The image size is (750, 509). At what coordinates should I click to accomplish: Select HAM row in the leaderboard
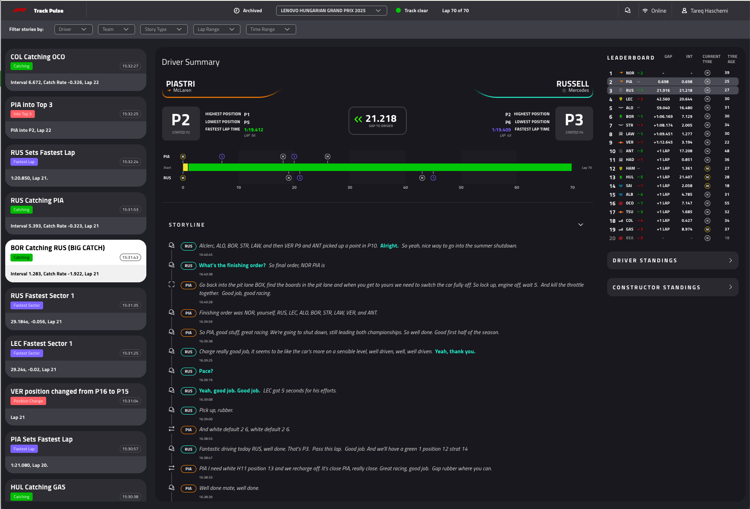pyautogui.click(x=672, y=168)
